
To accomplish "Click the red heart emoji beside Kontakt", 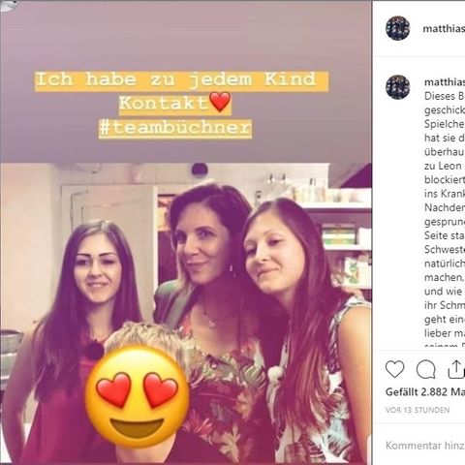I will click(220, 102).
